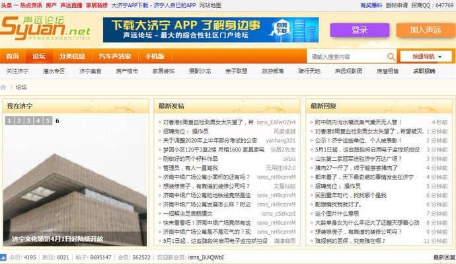Click the 声远直播 top link
The image size is (456, 264).
(71, 5)
